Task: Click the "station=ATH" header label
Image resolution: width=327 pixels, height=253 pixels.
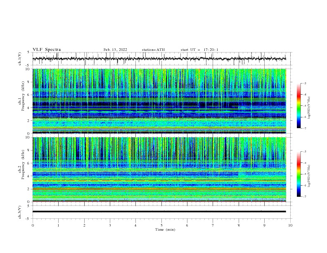Action: [153, 50]
